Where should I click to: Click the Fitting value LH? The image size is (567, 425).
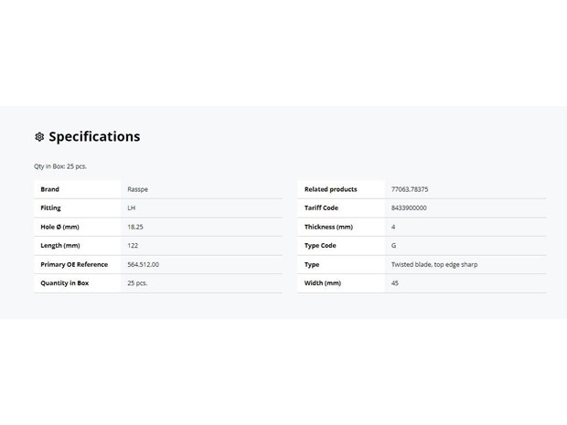pyautogui.click(x=132, y=207)
